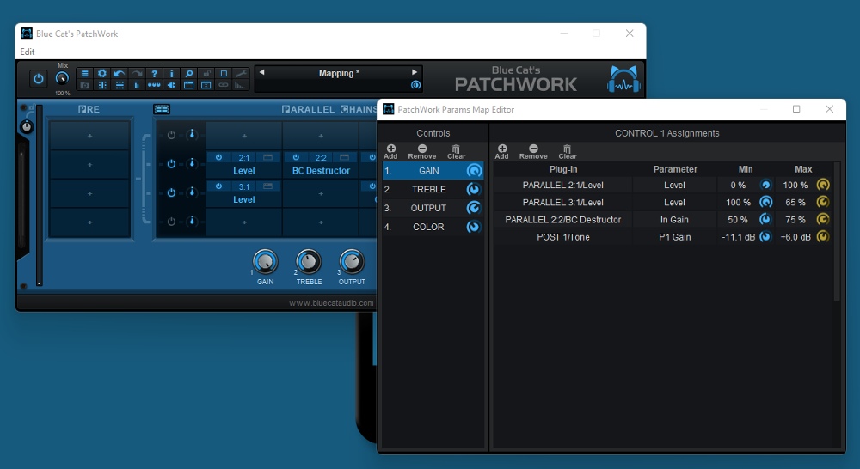The image size is (860, 469).
Task: Open the editor window icon of slot 2:1
Action: point(268,157)
